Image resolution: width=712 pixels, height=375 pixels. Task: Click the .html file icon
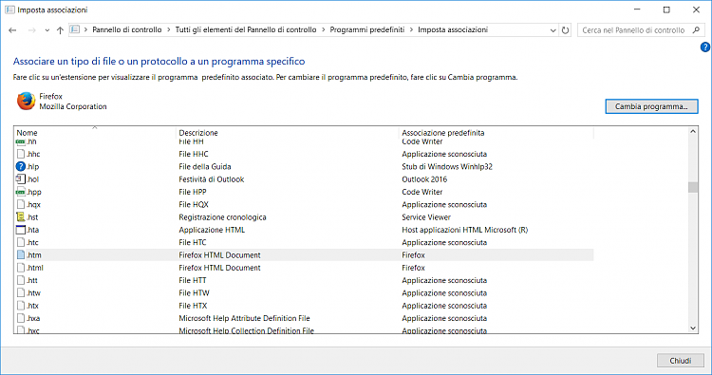coord(21,268)
